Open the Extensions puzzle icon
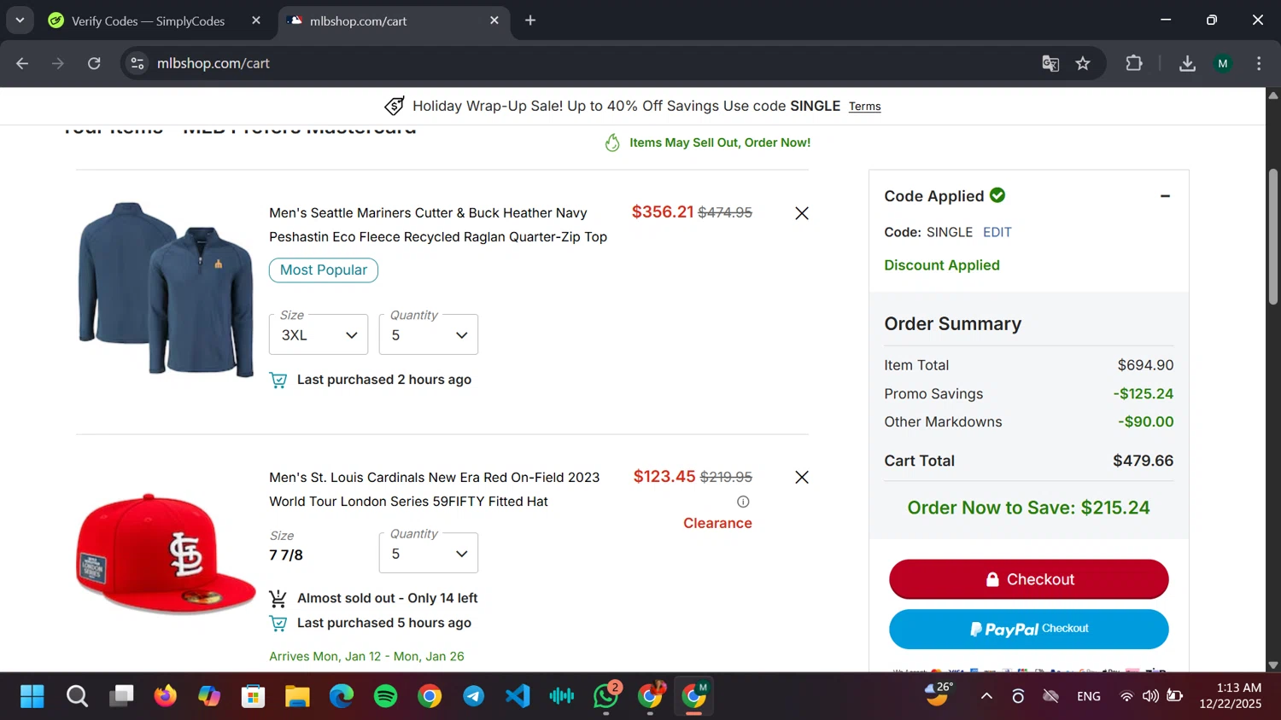Viewport: 1281px width, 720px height. (x=1134, y=63)
